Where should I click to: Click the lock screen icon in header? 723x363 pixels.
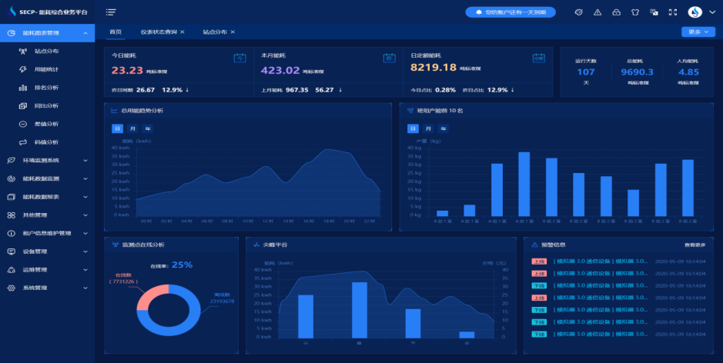point(616,12)
